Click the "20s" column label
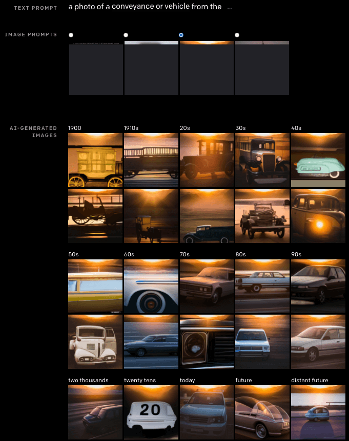The image size is (349, 441). coord(185,128)
